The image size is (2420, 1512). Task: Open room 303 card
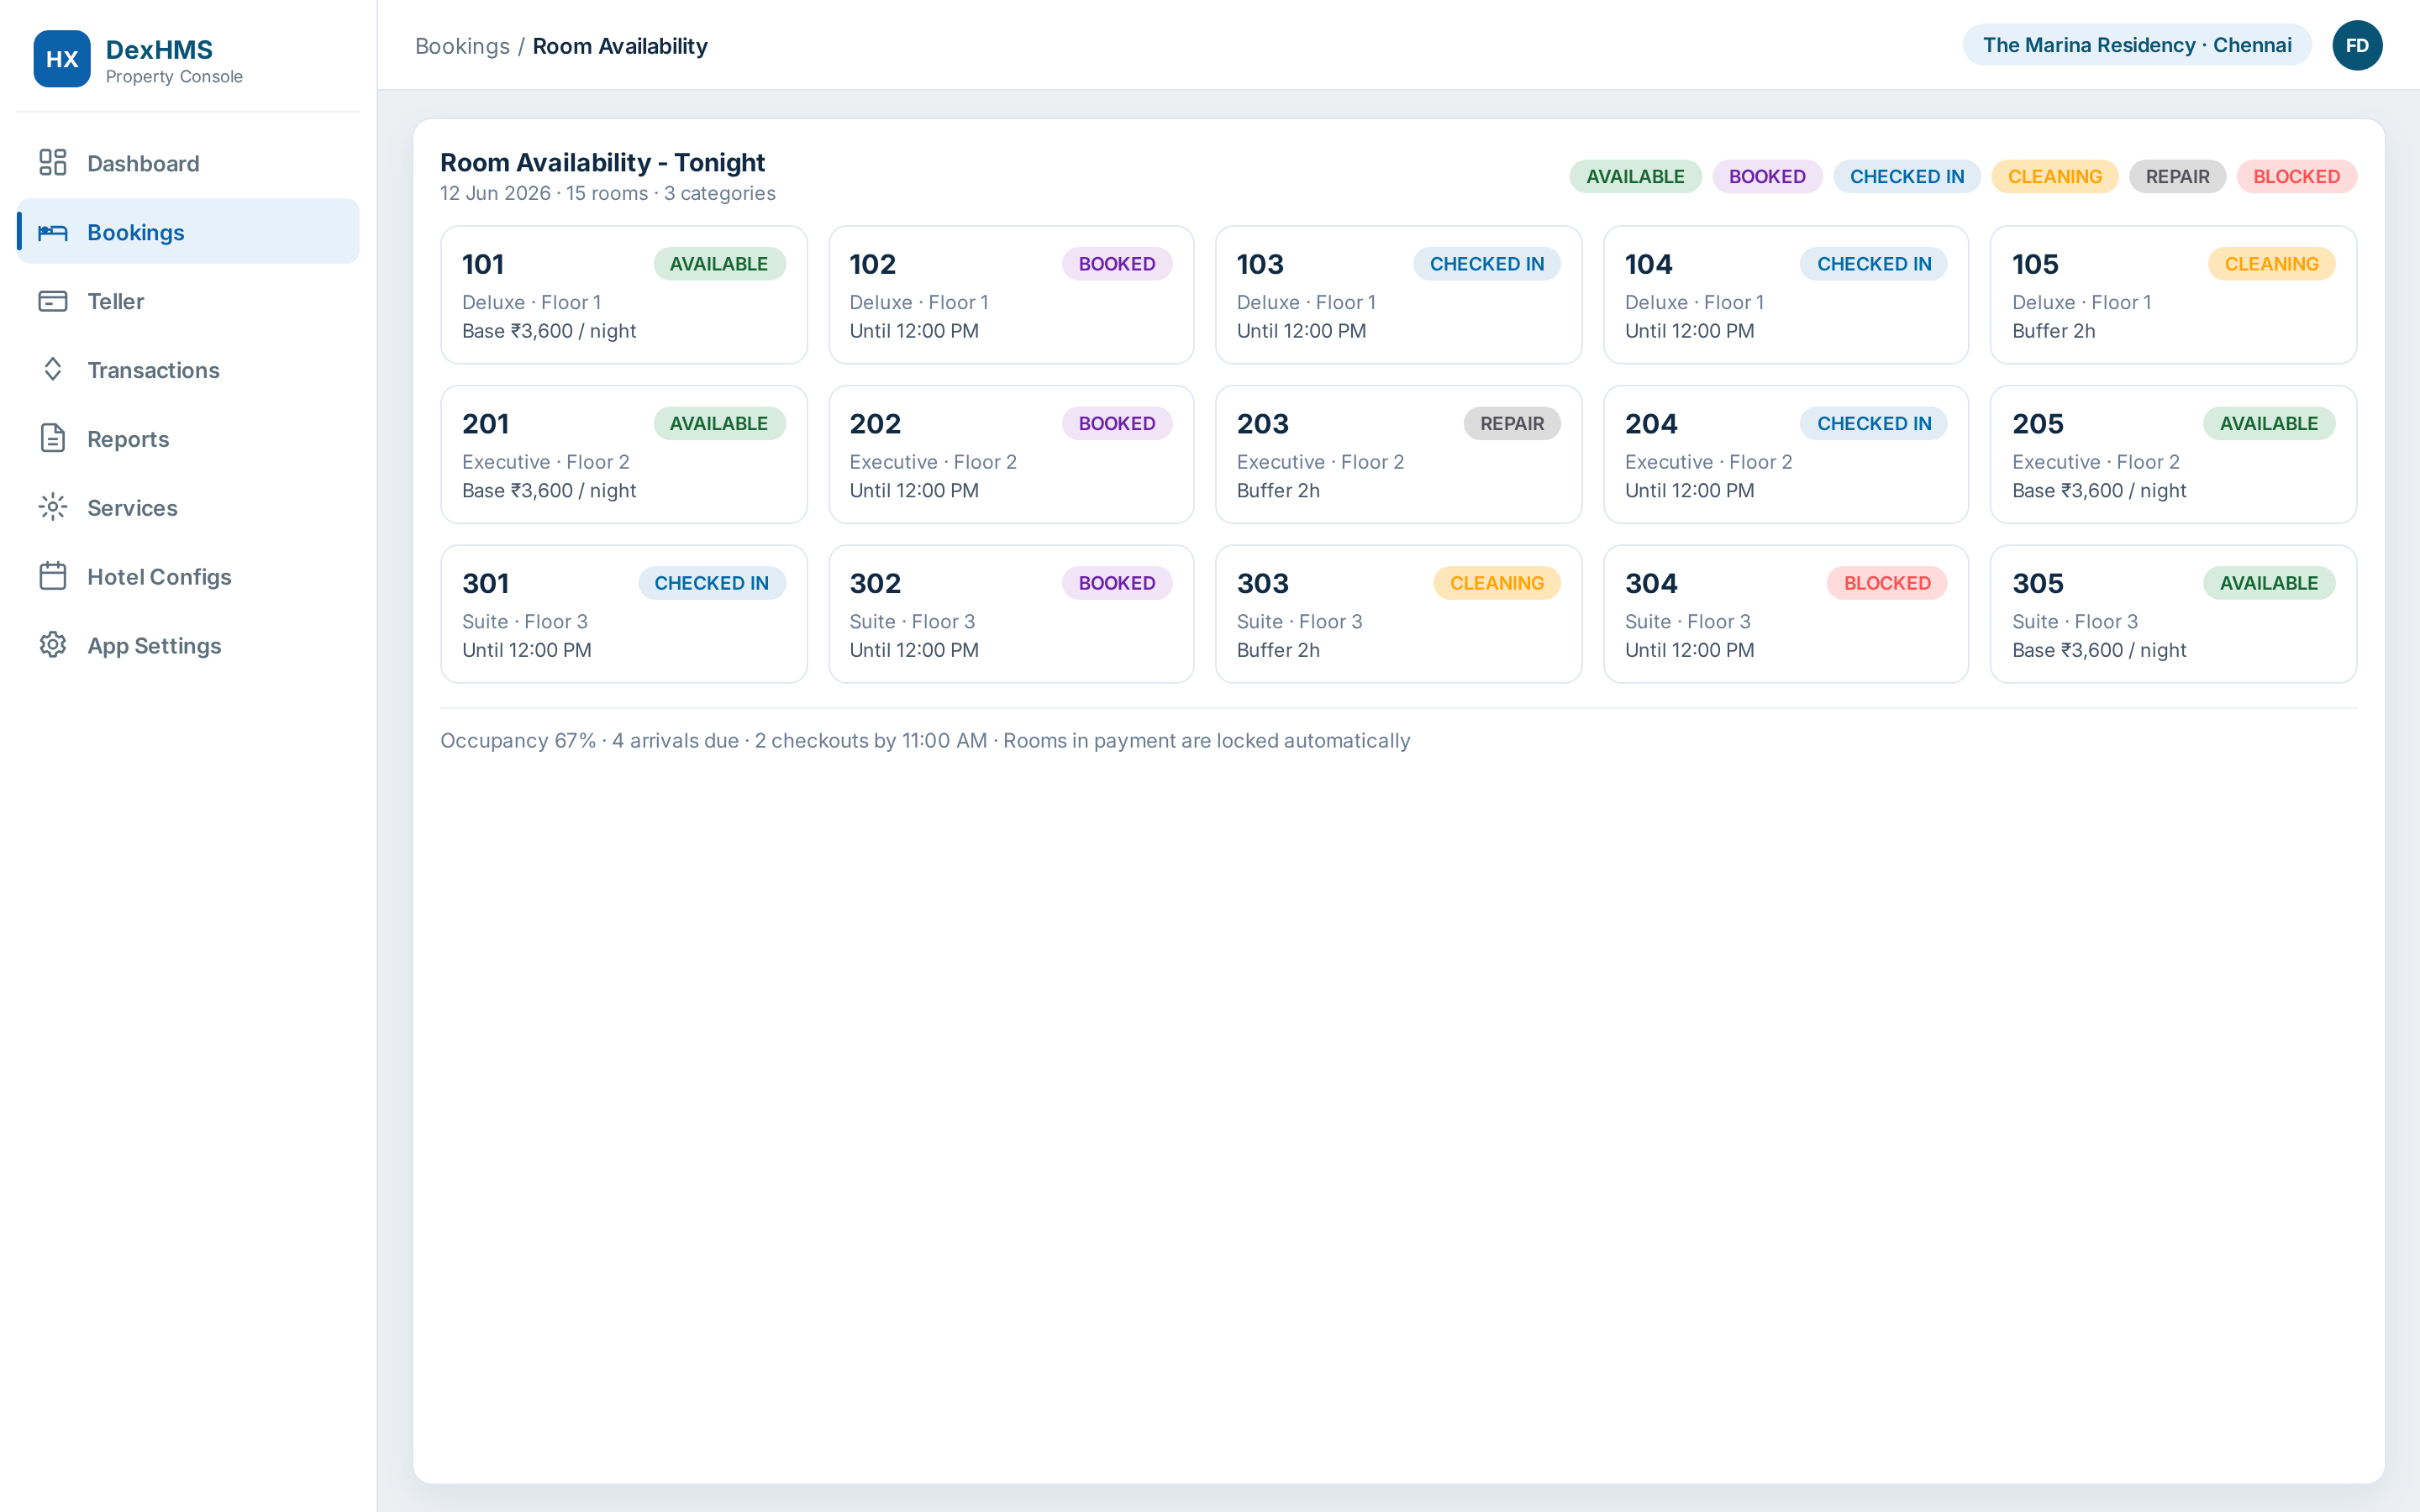click(x=1398, y=614)
